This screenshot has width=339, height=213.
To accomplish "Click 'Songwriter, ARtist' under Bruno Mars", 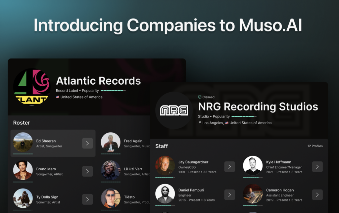I will 50,174.
